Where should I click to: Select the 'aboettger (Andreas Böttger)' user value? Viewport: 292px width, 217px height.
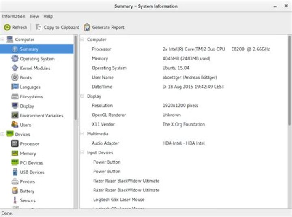pyautogui.click(x=189, y=77)
